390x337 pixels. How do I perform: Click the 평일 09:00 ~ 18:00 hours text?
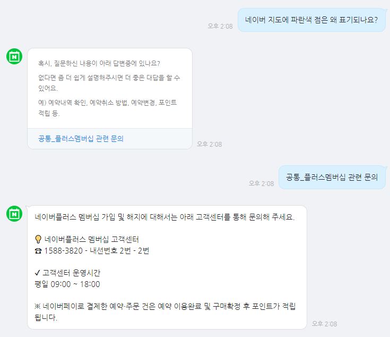[x=67, y=284]
